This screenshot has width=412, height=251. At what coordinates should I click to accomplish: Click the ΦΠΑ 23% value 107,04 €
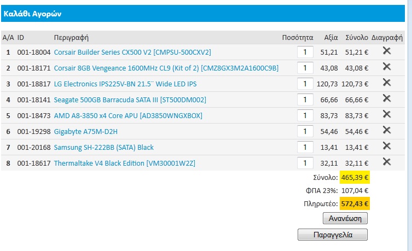tap(355, 191)
